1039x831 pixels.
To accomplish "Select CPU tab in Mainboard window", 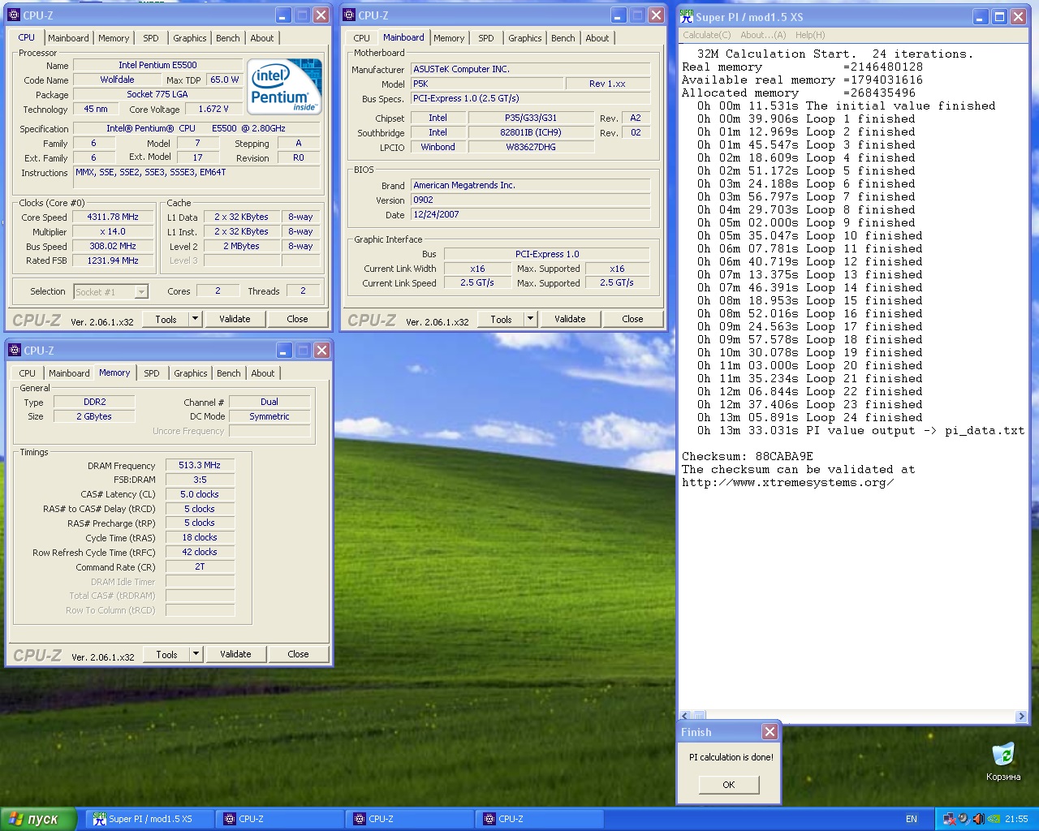I will (x=362, y=38).
